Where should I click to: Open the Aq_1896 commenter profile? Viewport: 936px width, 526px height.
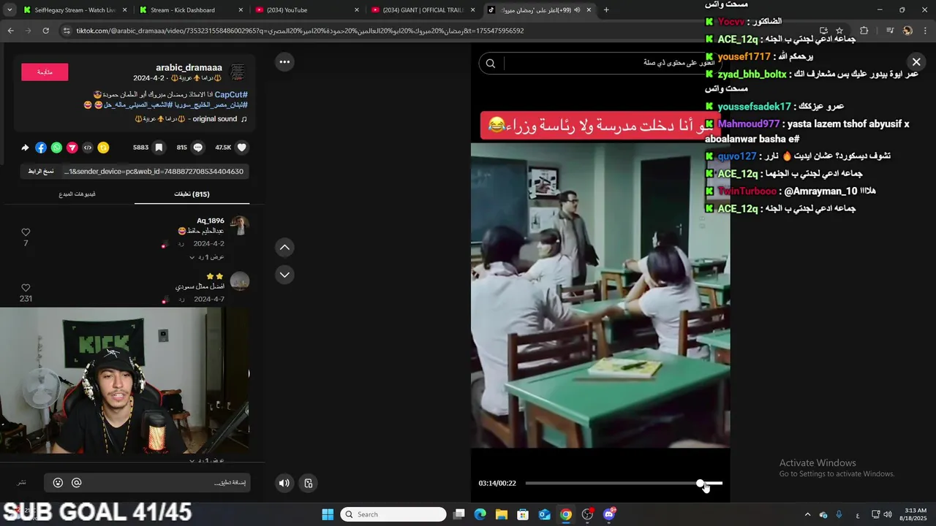tap(211, 221)
